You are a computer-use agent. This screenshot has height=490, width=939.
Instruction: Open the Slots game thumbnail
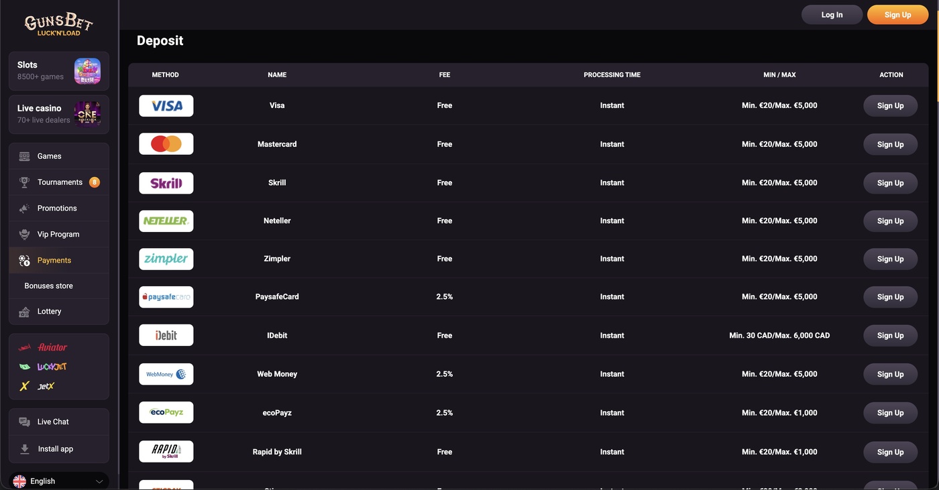[87, 71]
